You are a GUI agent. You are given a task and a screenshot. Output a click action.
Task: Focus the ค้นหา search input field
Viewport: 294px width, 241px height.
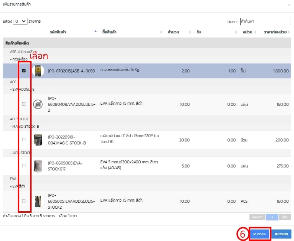pyautogui.click(x=265, y=22)
